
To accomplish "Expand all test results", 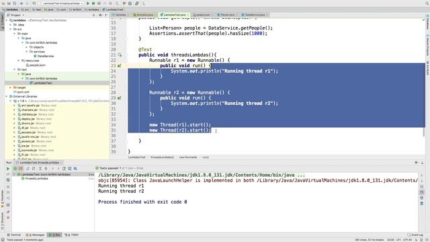I will point(40,169).
